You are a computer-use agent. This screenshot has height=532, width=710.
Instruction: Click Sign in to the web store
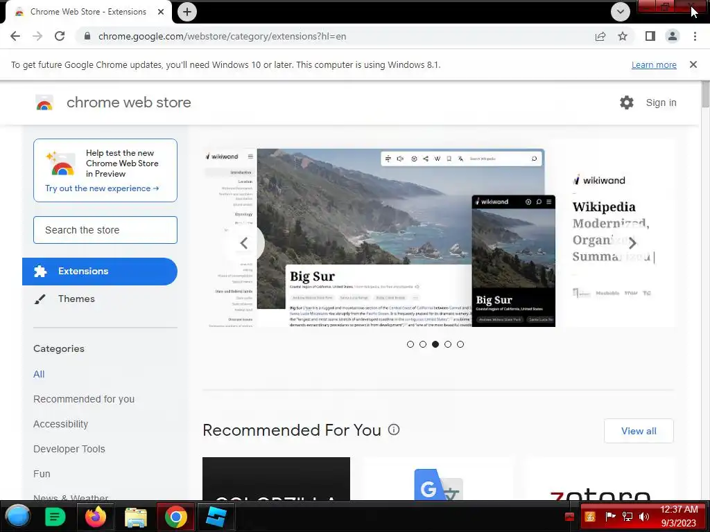click(661, 103)
